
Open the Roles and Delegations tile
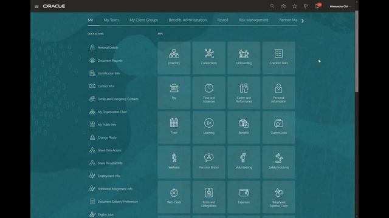(x=209, y=197)
